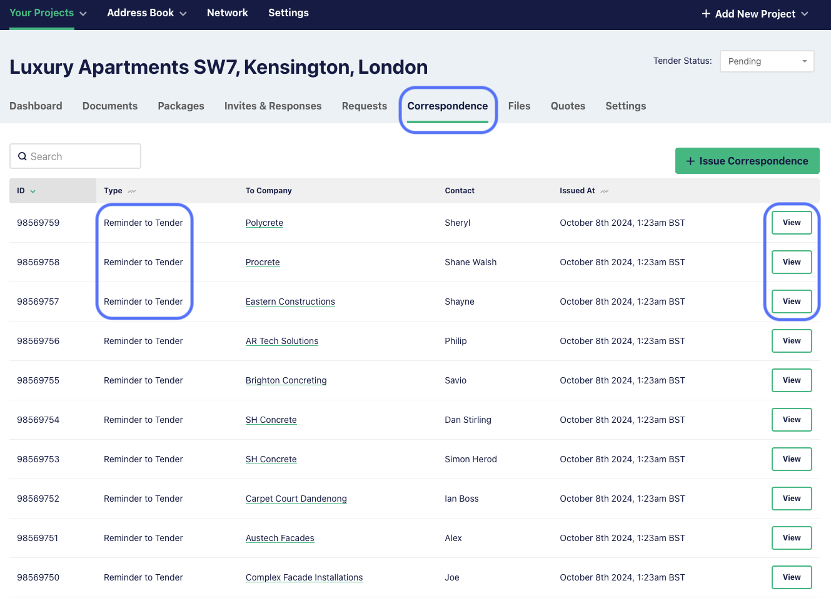Click the Luxury Apartments SW7 project title
The height and width of the screenshot is (598, 831).
pos(219,67)
